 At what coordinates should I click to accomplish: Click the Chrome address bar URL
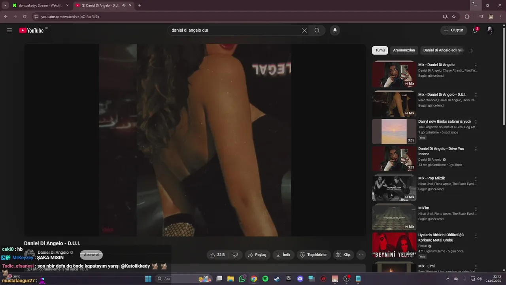point(70,17)
